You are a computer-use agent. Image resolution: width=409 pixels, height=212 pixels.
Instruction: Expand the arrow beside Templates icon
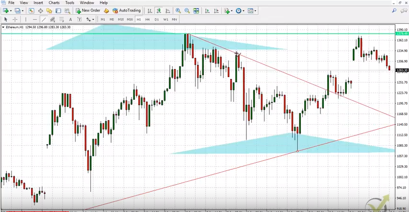click(x=255, y=11)
